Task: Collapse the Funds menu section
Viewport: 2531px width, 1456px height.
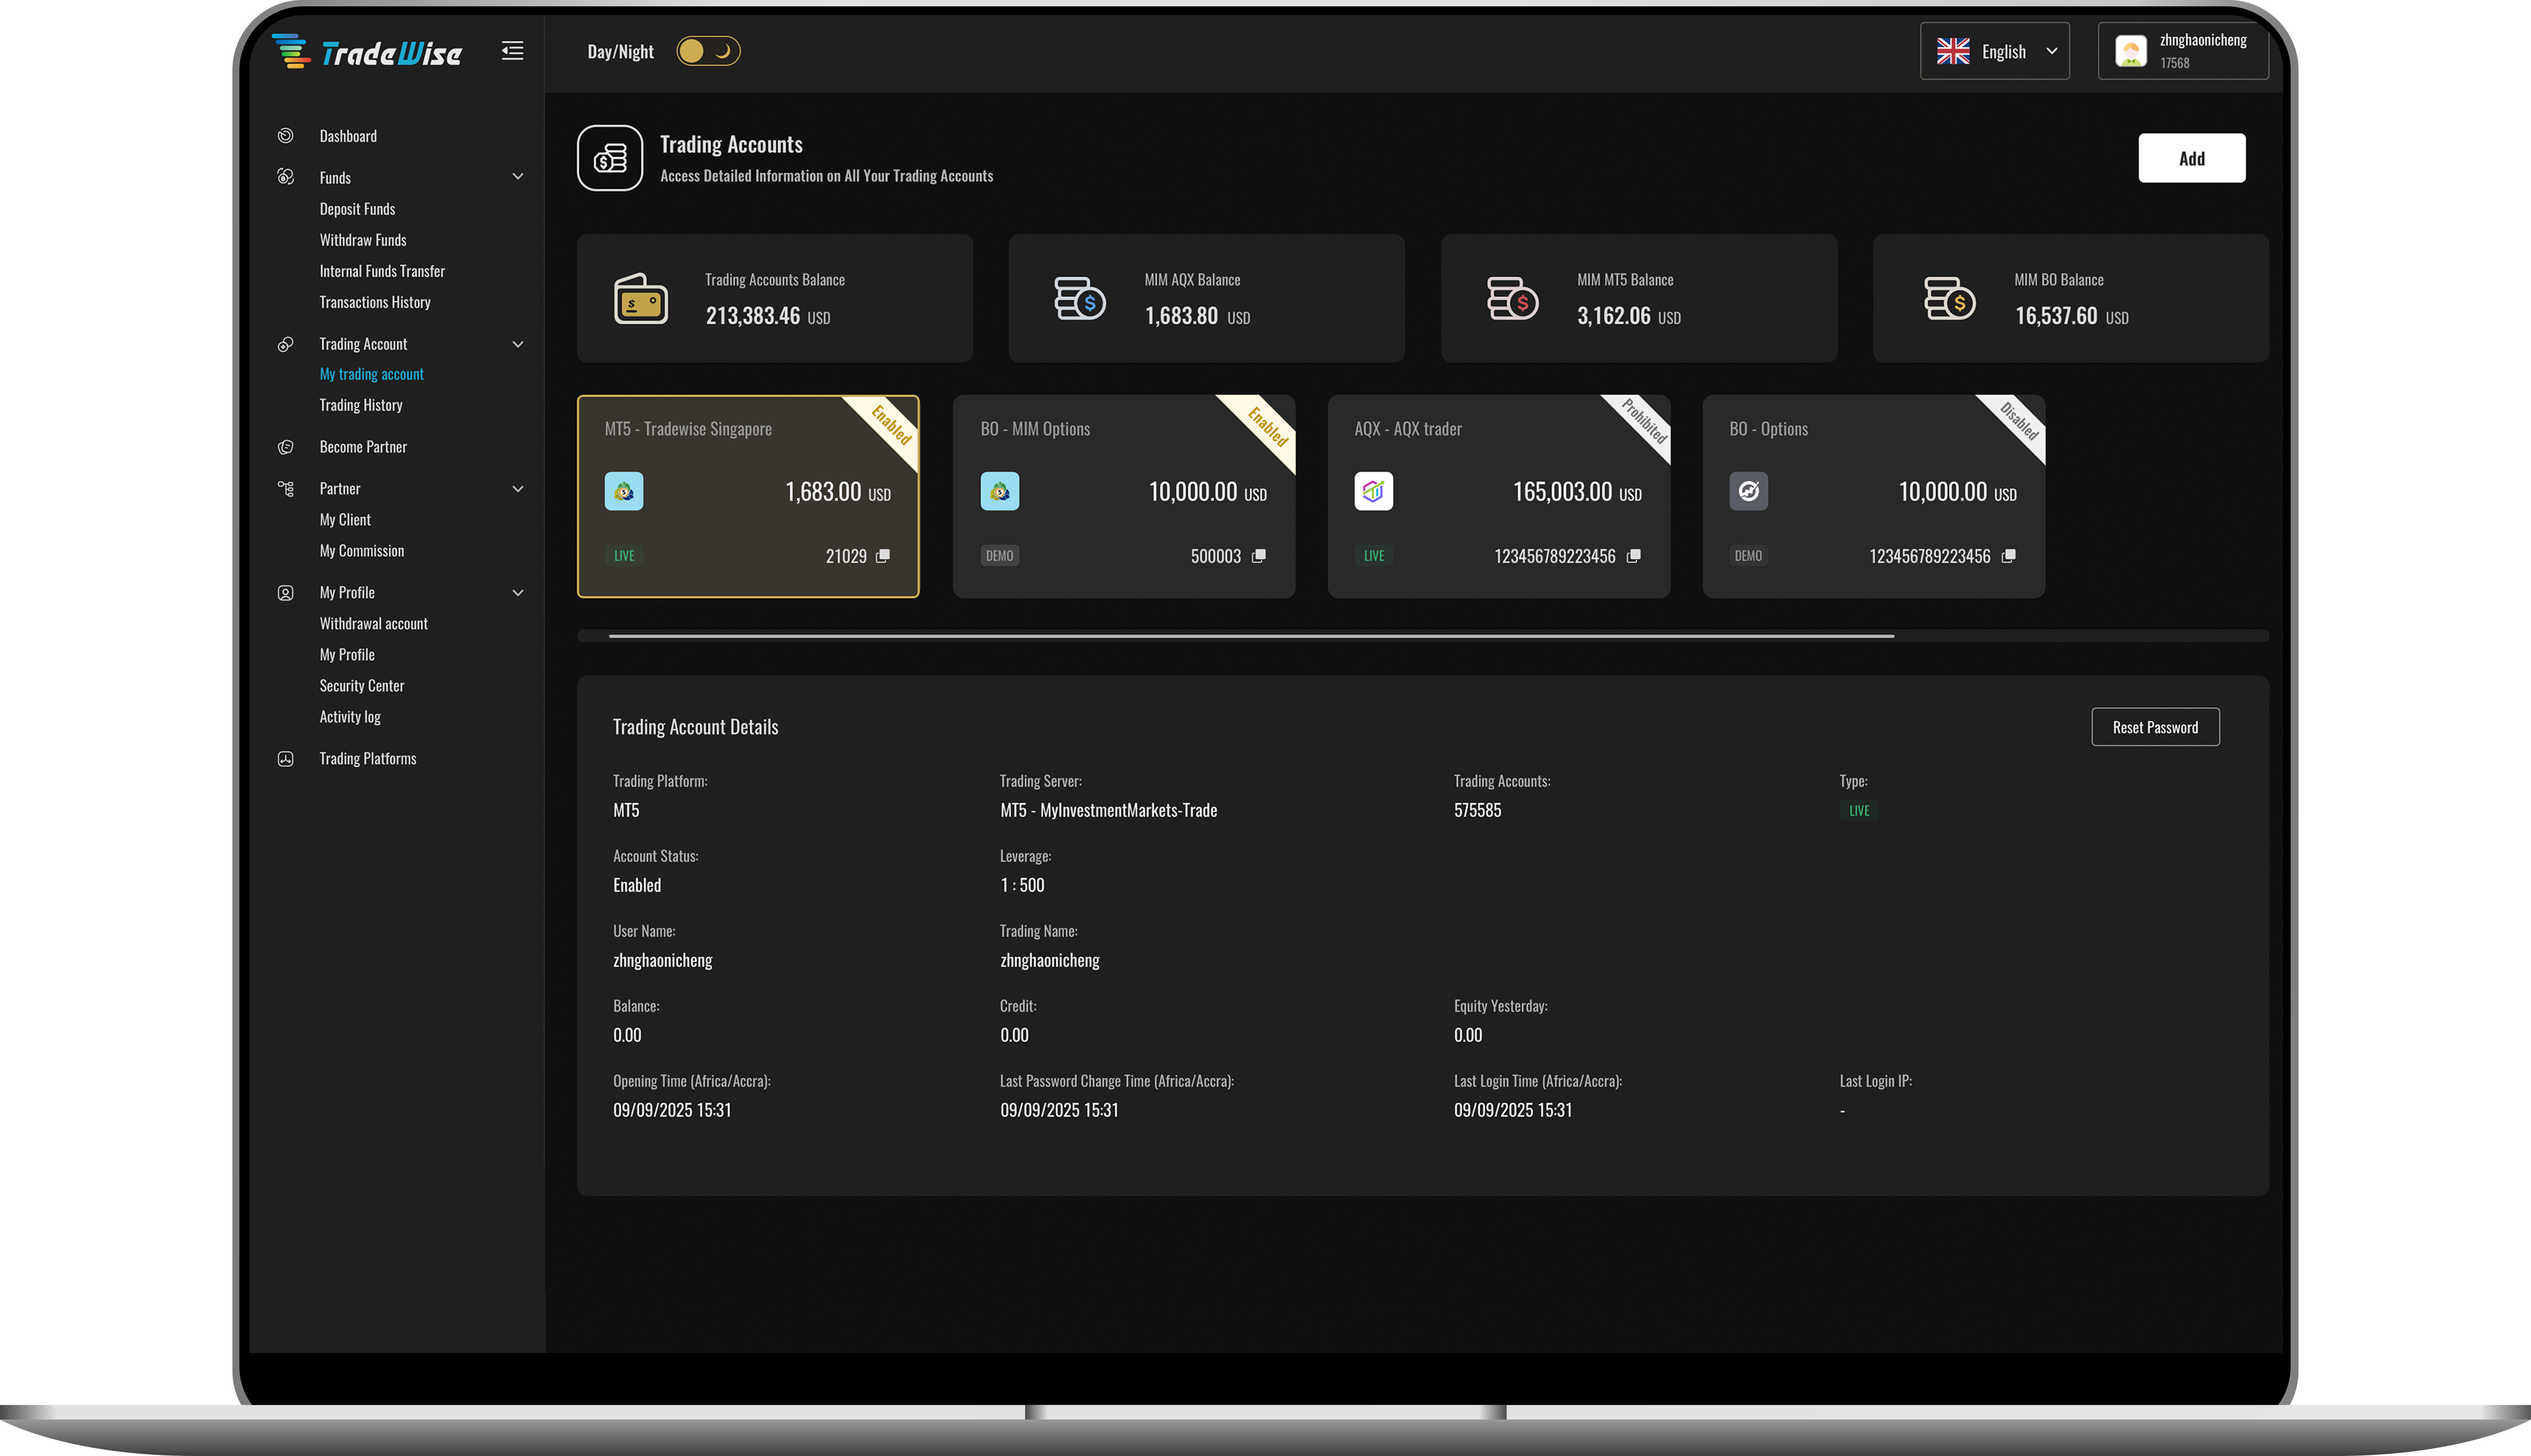Action: 518,177
